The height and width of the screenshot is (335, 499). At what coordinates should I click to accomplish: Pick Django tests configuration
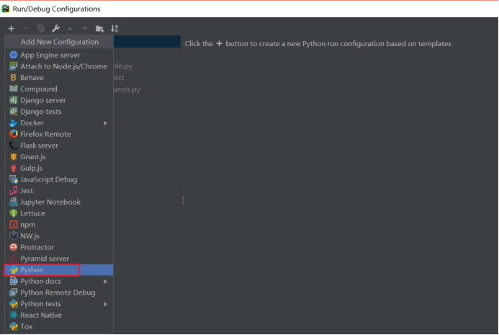[x=59, y=112]
